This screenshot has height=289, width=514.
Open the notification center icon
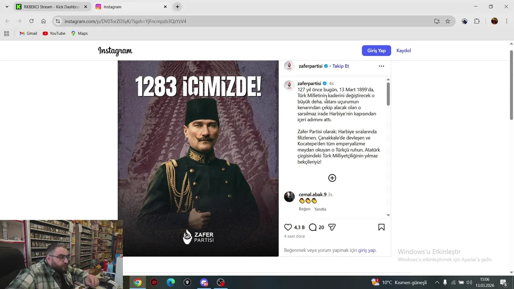(504, 283)
